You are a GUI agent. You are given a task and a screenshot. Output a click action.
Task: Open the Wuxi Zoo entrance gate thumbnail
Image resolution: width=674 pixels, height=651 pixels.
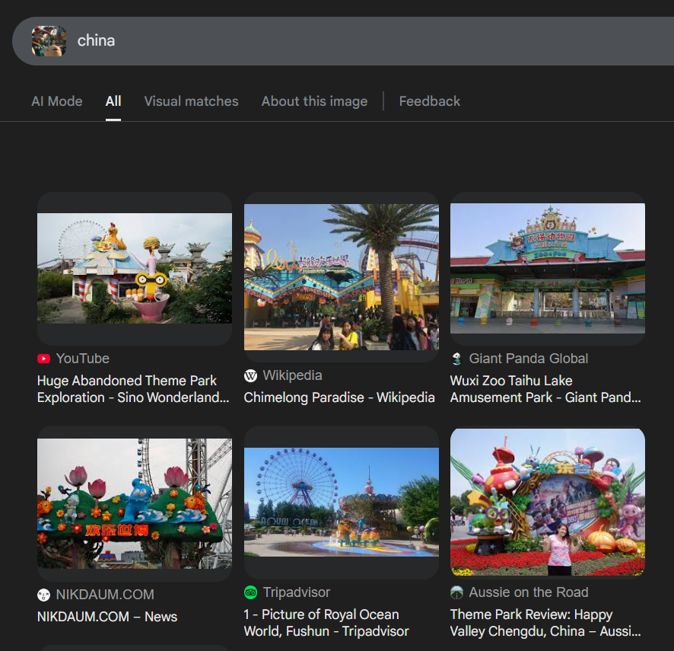548,268
